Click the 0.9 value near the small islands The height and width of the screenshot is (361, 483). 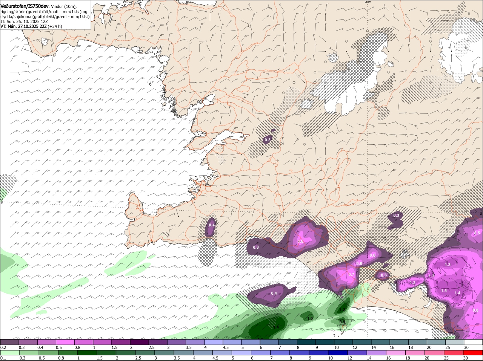[342, 321]
